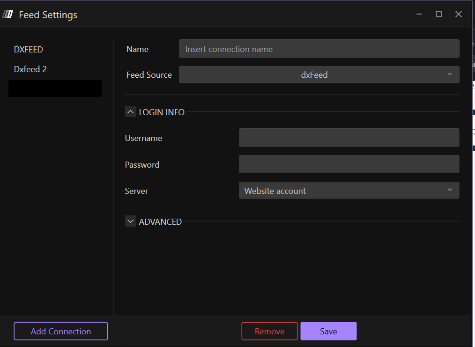The width and height of the screenshot is (475, 347).
Task: Select the blacked-out third connection entry
Action: coord(55,89)
